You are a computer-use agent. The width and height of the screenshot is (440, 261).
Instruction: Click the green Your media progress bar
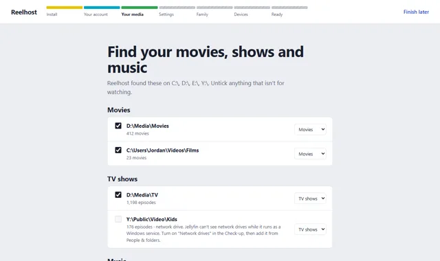[x=140, y=8]
